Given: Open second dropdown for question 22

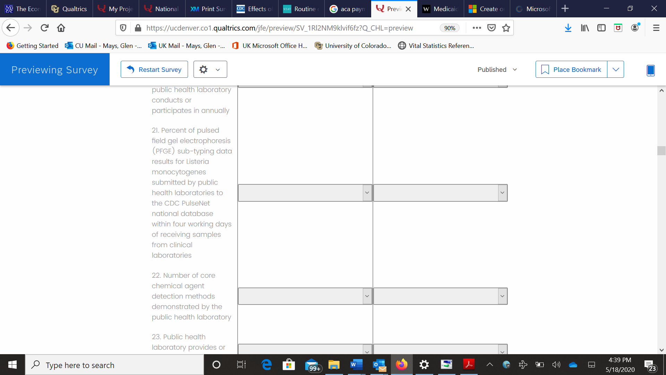Looking at the screenshot, I should pos(440,296).
